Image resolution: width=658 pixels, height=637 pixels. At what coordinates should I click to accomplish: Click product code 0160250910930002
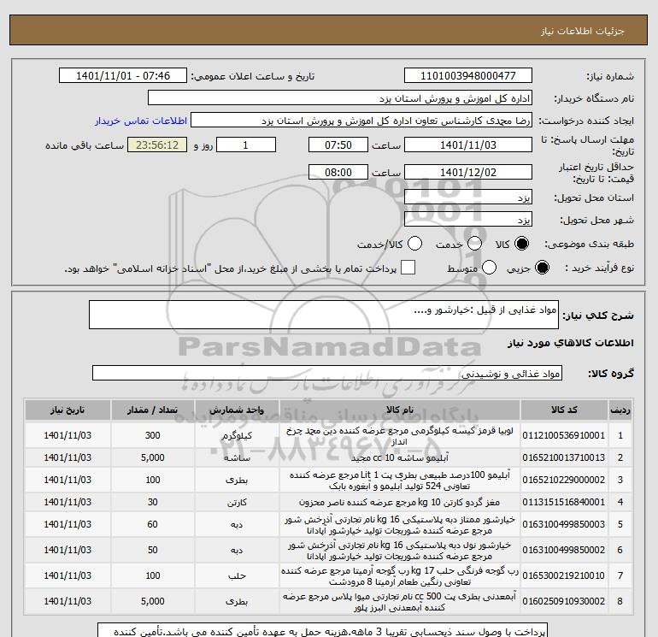click(564, 601)
